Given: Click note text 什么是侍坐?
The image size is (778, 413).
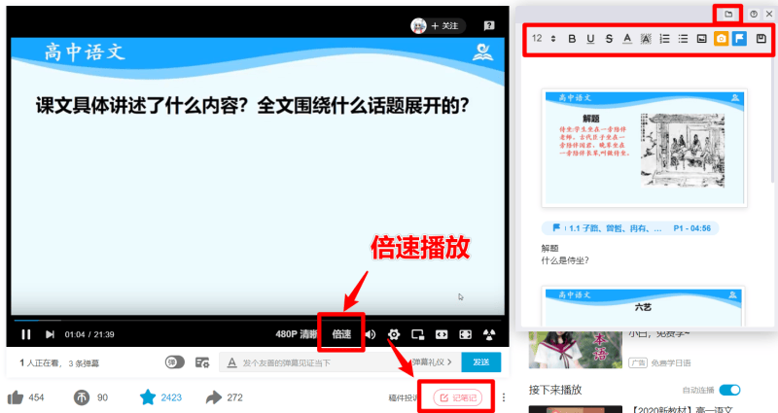Looking at the screenshot, I should coord(565,260).
